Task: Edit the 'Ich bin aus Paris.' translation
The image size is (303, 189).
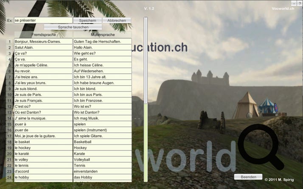Action: tap(102, 95)
